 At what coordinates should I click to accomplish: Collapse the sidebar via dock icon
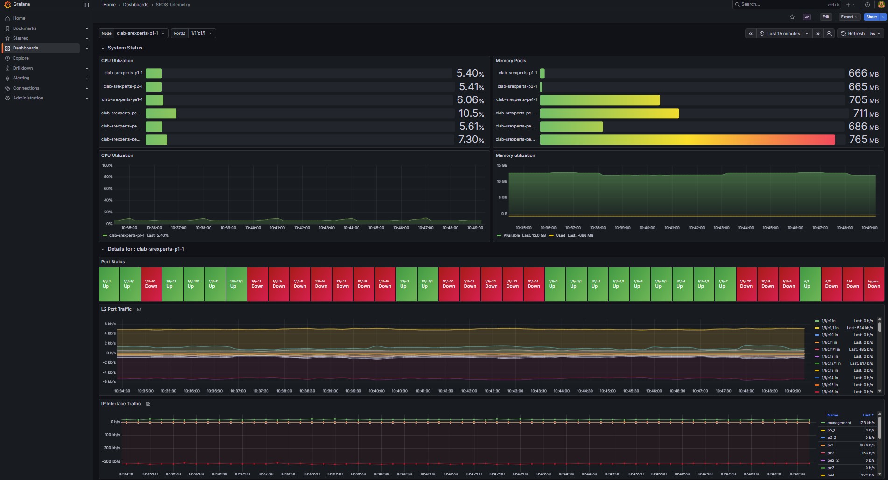point(86,5)
